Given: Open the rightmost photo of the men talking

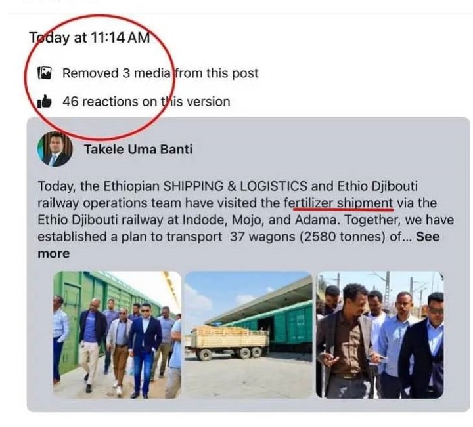Looking at the screenshot, I should point(380,335).
